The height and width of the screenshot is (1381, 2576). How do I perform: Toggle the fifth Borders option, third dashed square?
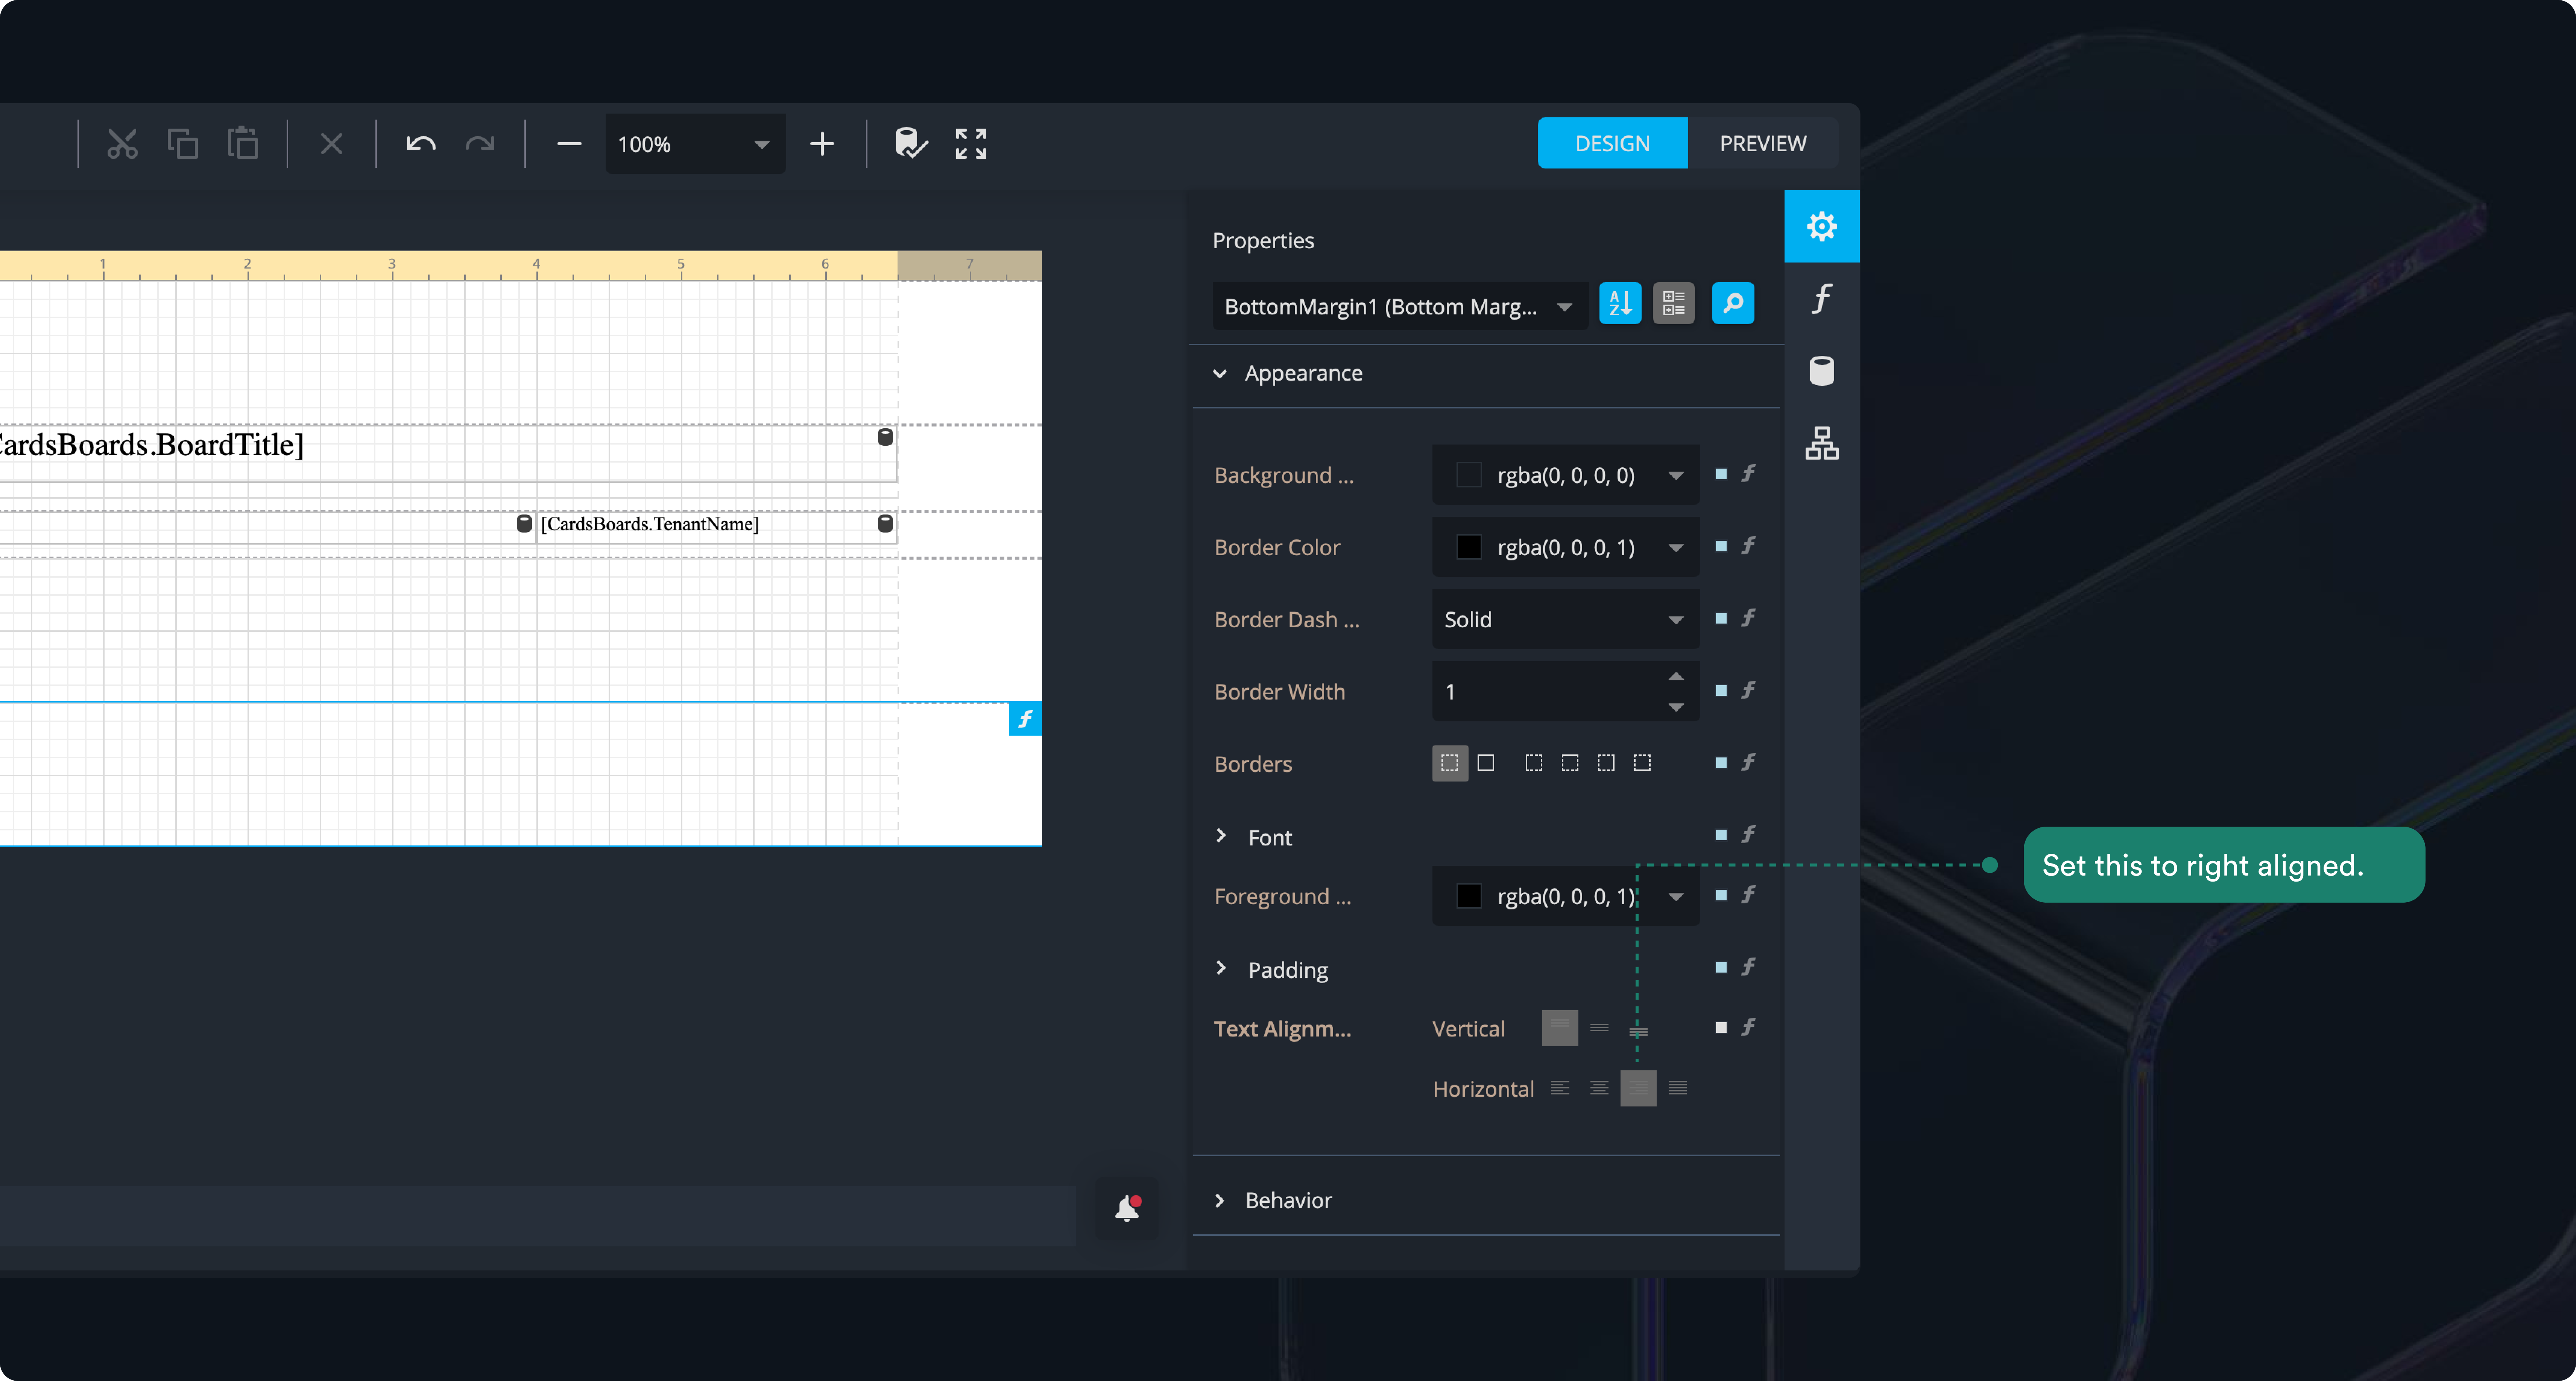pyautogui.click(x=1605, y=763)
